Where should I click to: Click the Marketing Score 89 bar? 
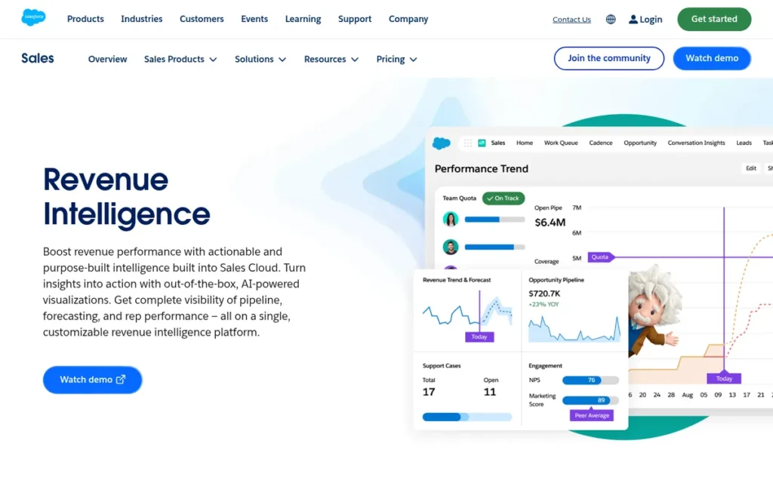pos(590,400)
